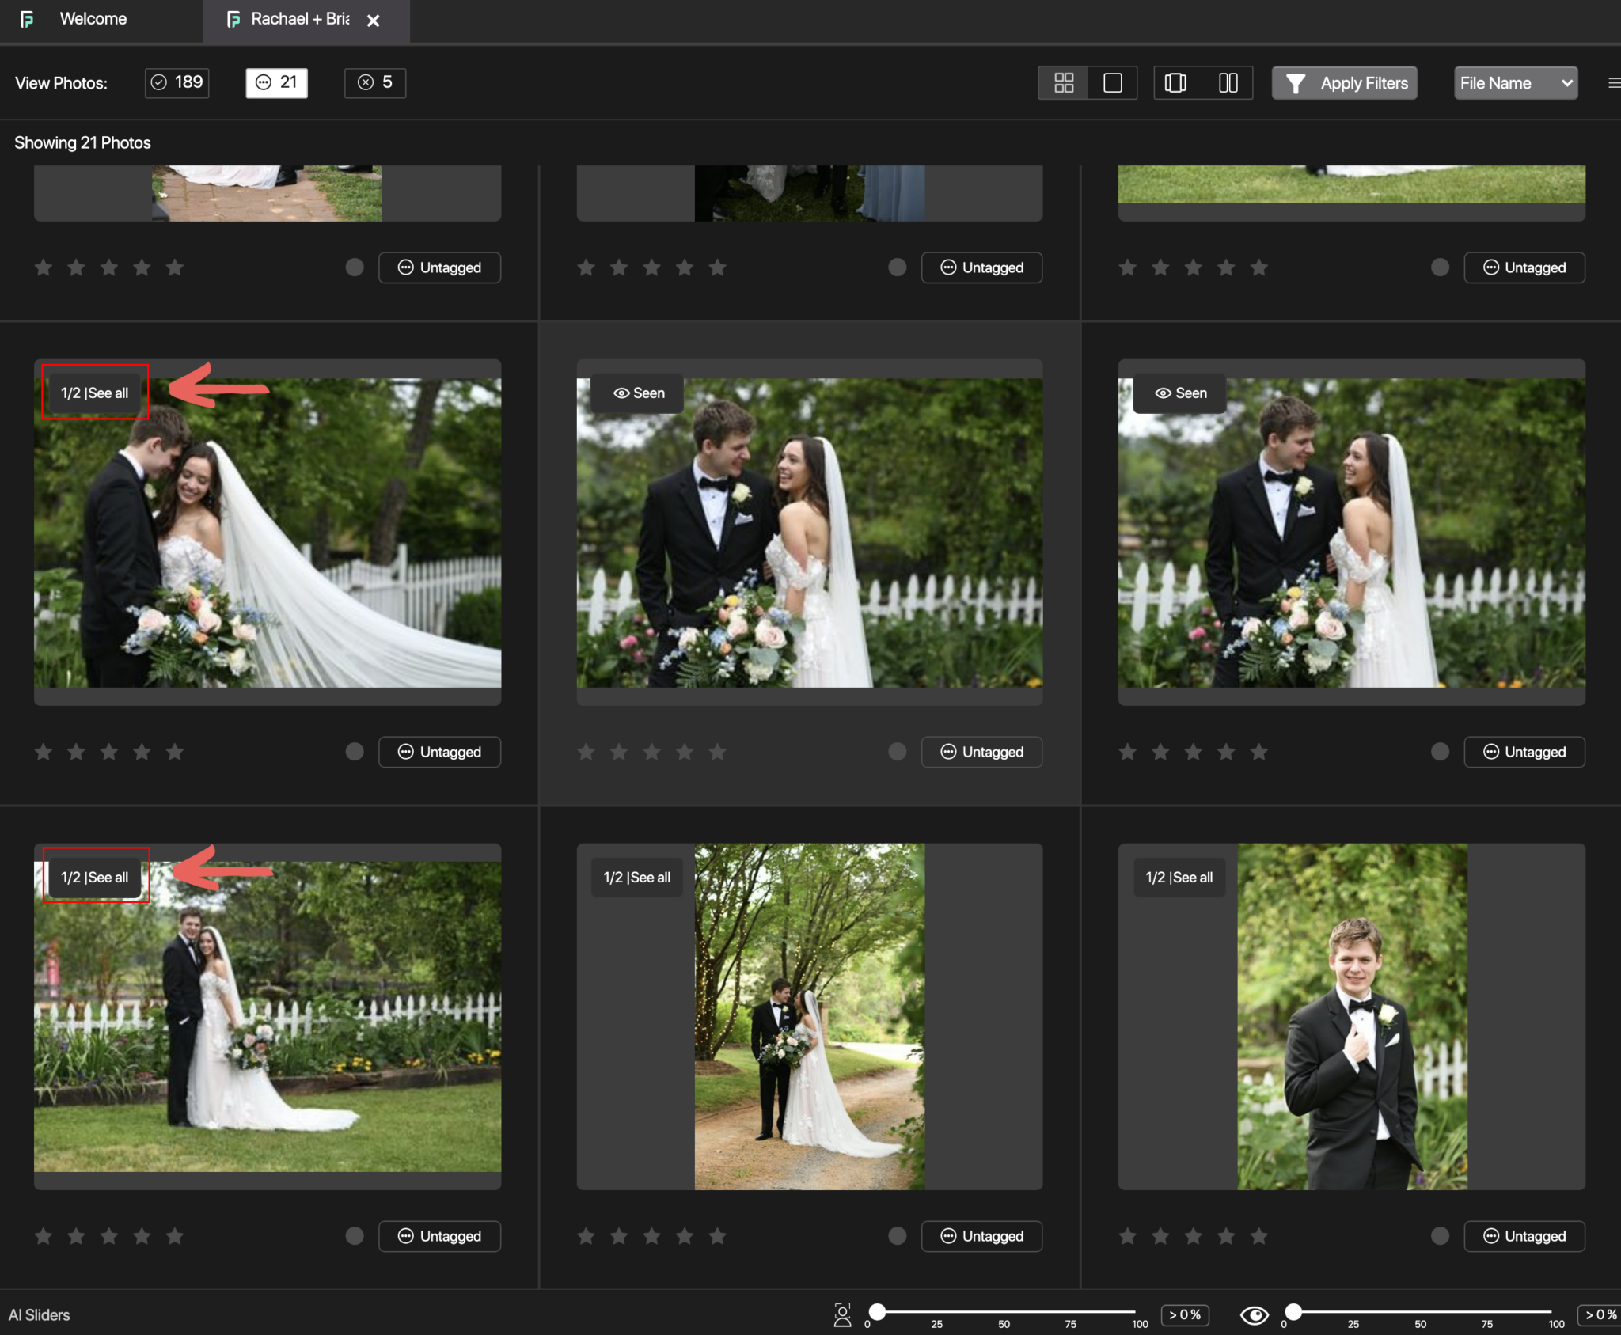Click the Untagged label under the Seen photo
This screenshot has width=1621, height=1335.
[981, 752]
